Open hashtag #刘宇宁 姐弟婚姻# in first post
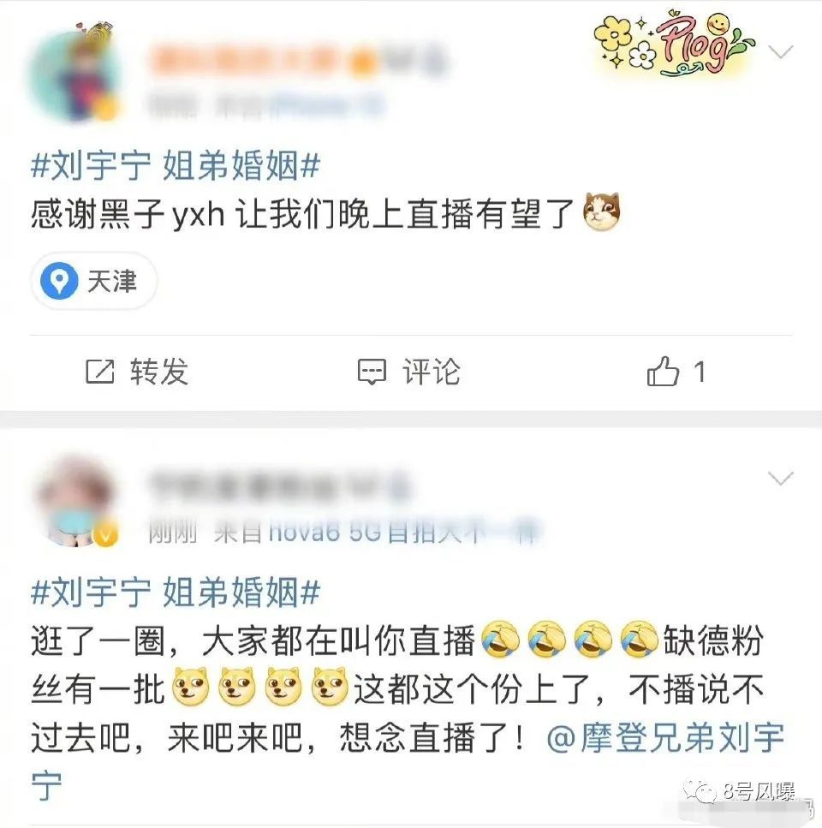Viewport: 822px width, 828px height. [x=176, y=166]
